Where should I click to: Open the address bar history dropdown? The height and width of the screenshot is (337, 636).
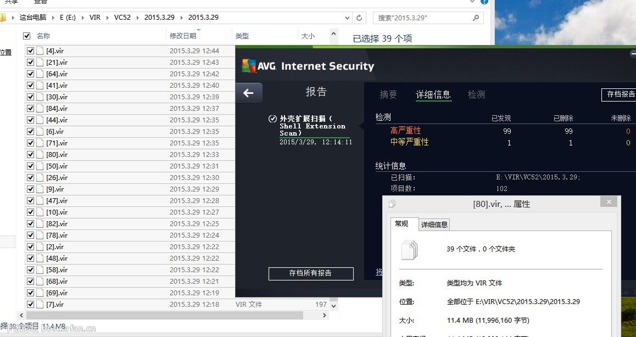pos(347,18)
